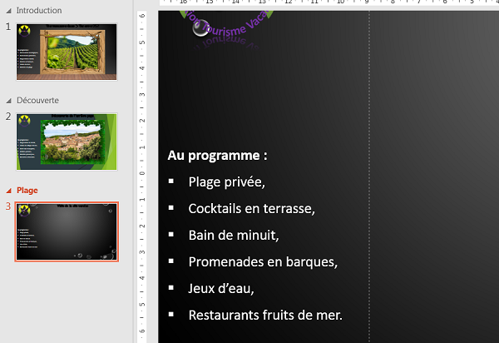Screen dimensions: 499x343
Task: Select the vertical dashed guide line
Action: click(369, 167)
